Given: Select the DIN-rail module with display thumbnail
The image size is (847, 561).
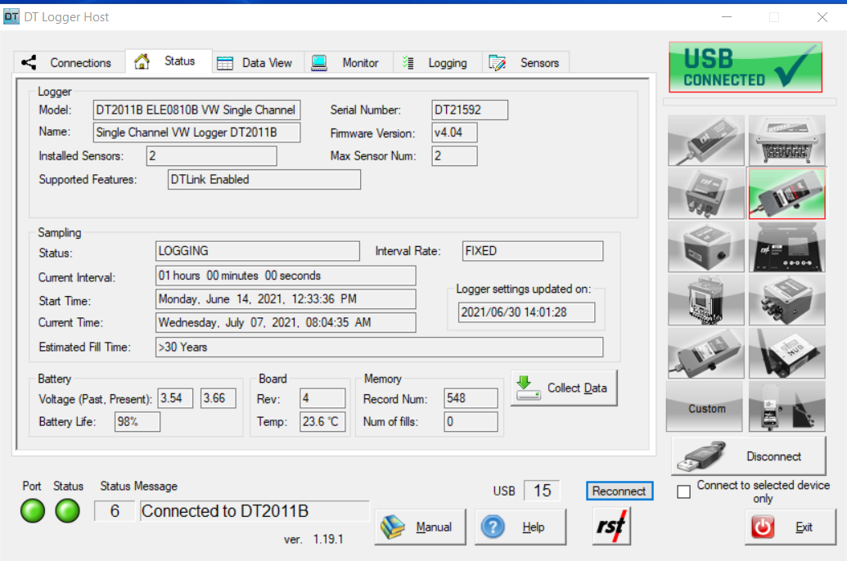Looking at the screenshot, I should (x=706, y=299).
